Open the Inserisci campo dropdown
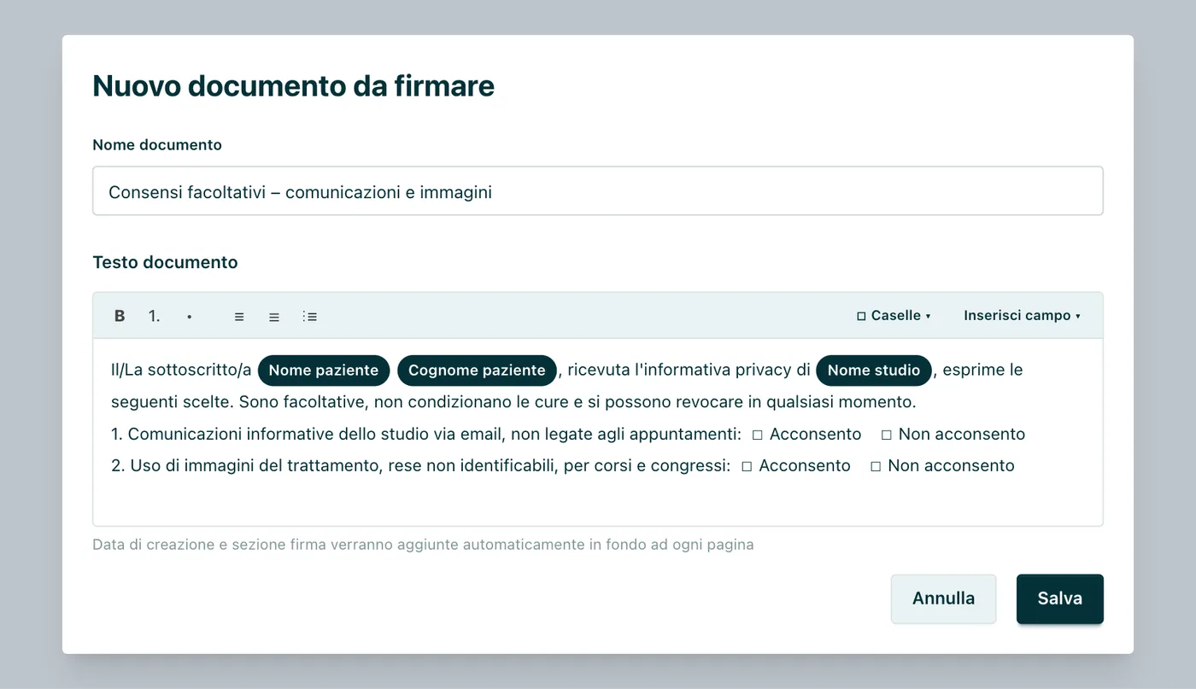Image resolution: width=1196 pixels, height=689 pixels. (x=1022, y=316)
